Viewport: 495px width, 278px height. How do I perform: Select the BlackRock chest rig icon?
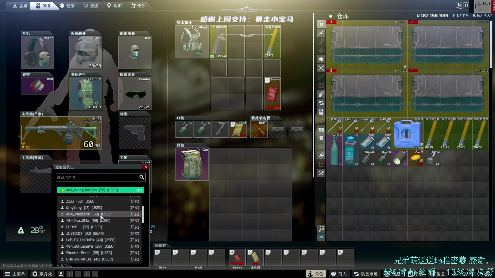point(192,42)
